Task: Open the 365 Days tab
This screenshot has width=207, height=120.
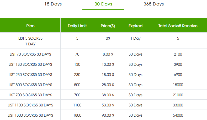Action: point(154,4)
